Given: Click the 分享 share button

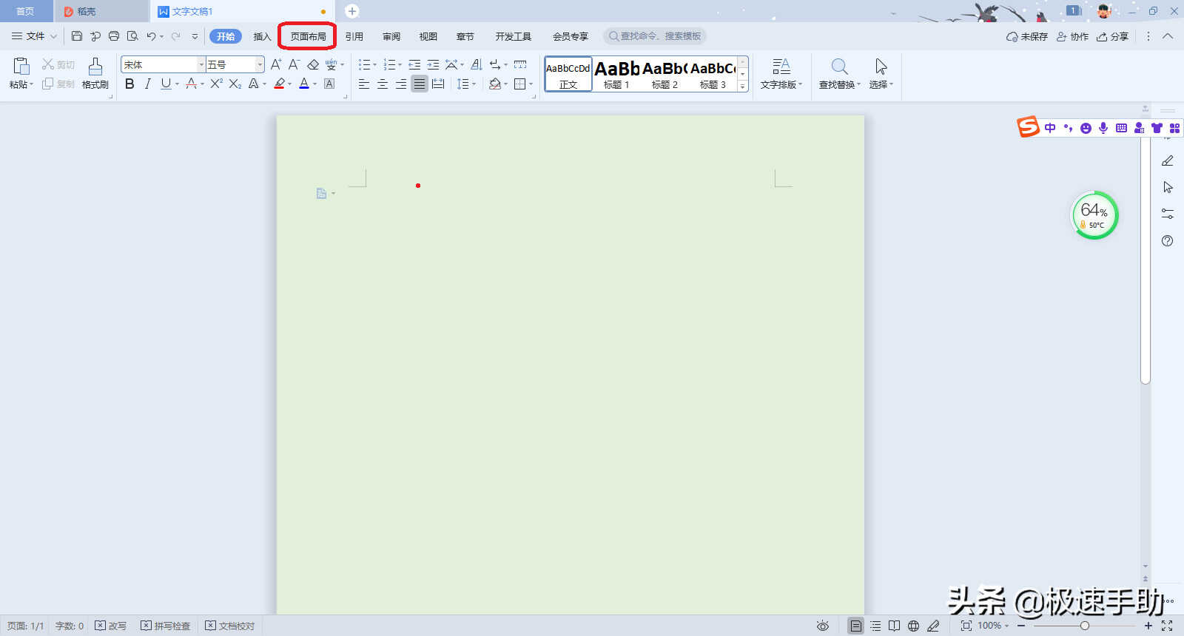Looking at the screenshot, I should 1113,36.
